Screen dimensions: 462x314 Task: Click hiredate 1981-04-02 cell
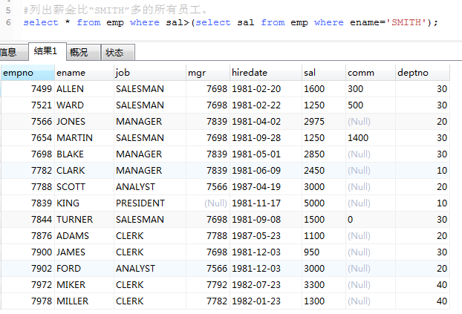266,122
